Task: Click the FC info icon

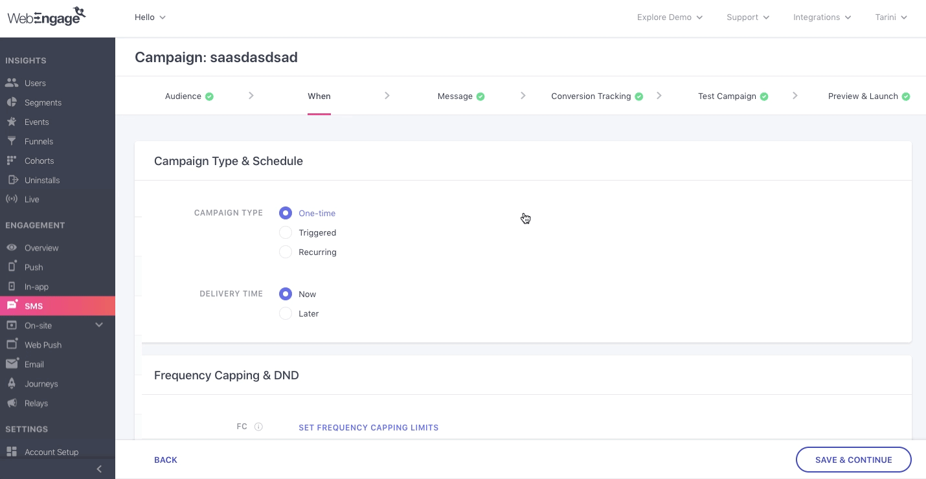Action: tap(258, 427)
